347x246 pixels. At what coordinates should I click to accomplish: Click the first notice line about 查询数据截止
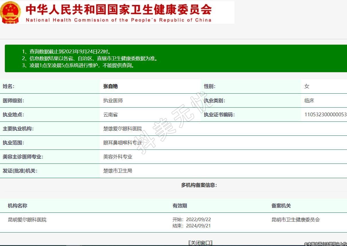tap(66, 52)
